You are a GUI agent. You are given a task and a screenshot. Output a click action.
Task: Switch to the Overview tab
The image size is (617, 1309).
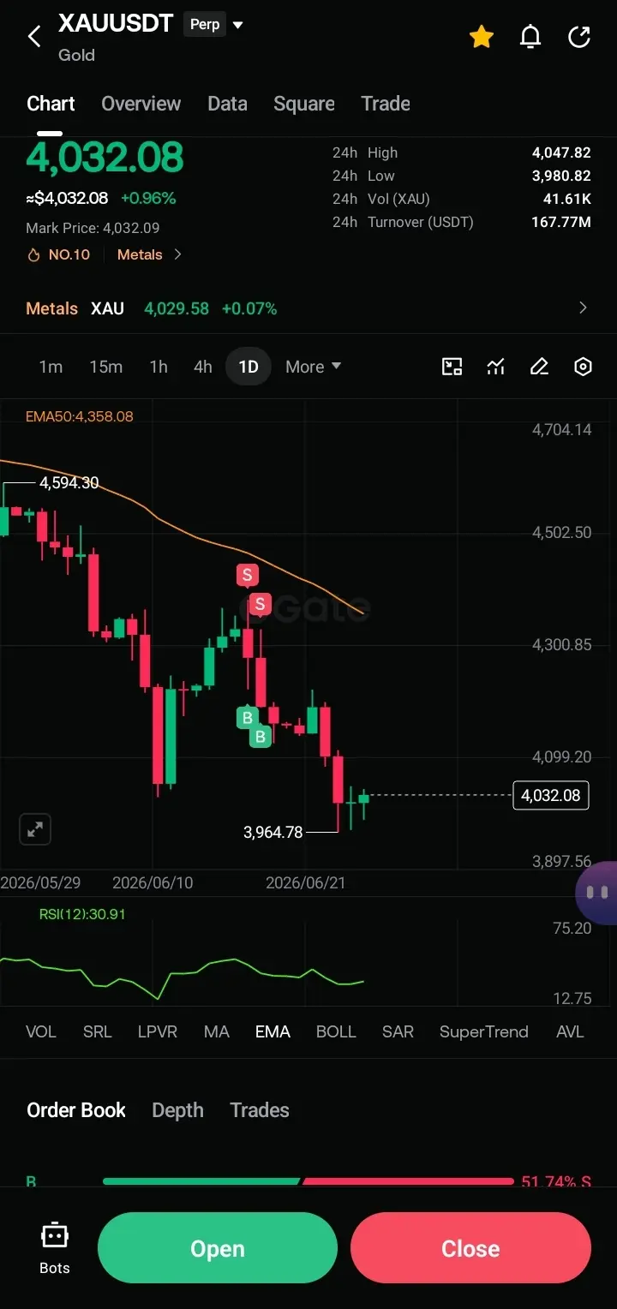click(141, 104)
